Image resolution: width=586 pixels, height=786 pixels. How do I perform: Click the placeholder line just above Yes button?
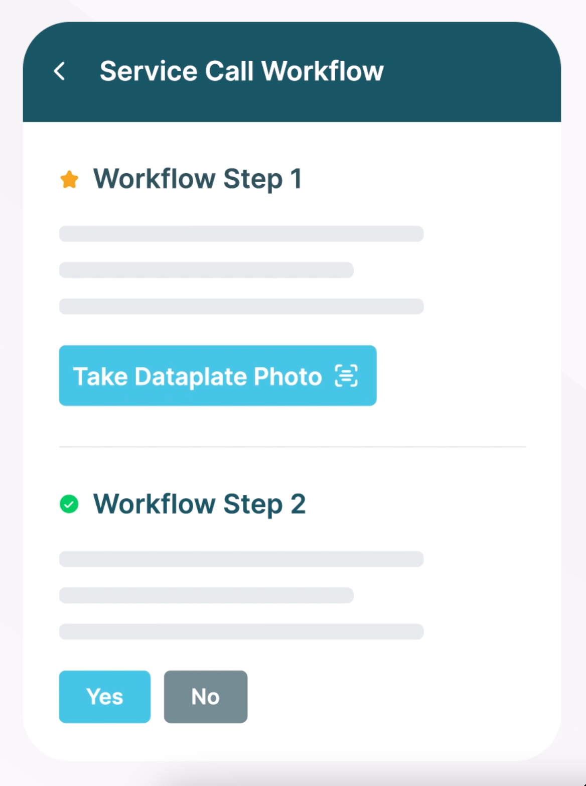coord(241,631)
